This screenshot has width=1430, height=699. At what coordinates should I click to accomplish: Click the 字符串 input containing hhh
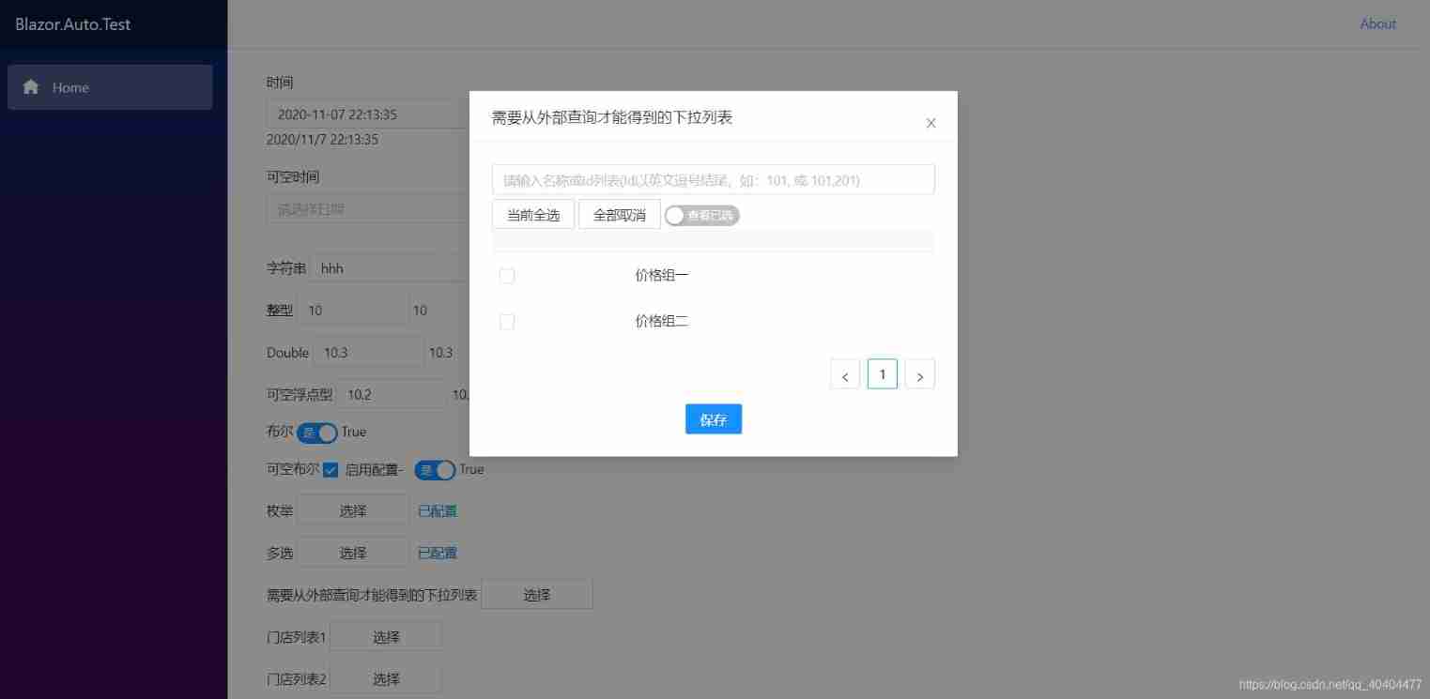click(x=390, y=268)
